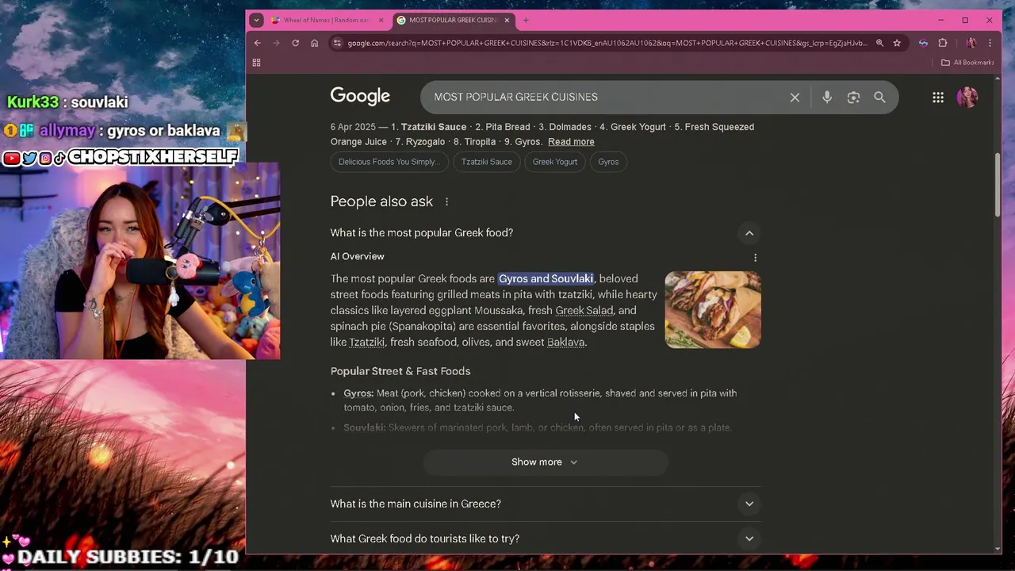Go back to the previous page

(x=257, y=43)
